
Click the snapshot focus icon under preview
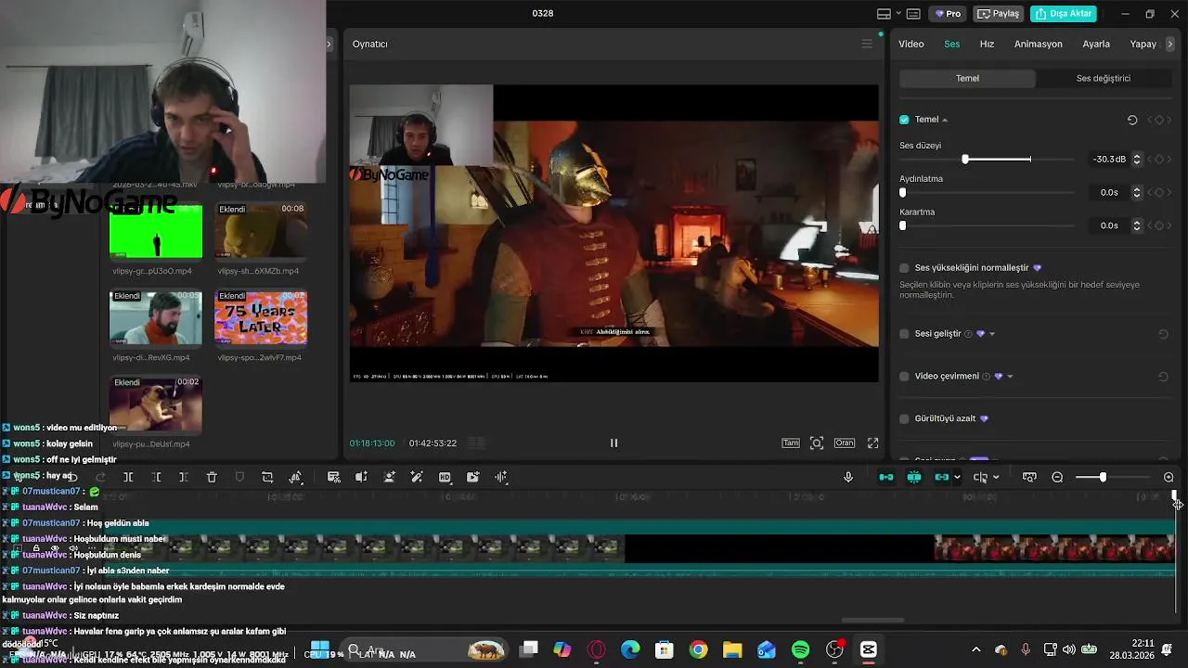pyautogui.click(x=817, y=443)
